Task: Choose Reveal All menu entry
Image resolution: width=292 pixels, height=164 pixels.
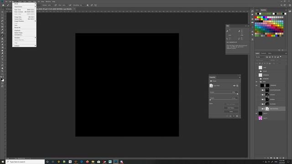Action: coord(24,27)
